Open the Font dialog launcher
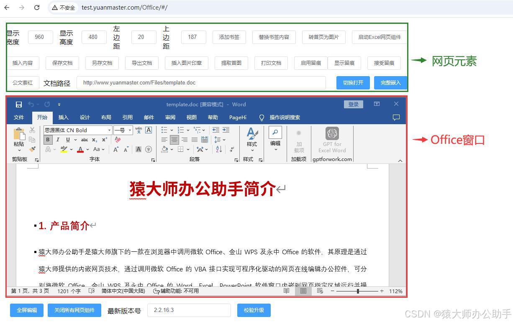The width and height of the screenshot is (513, 322). click(x=153, y=160)
